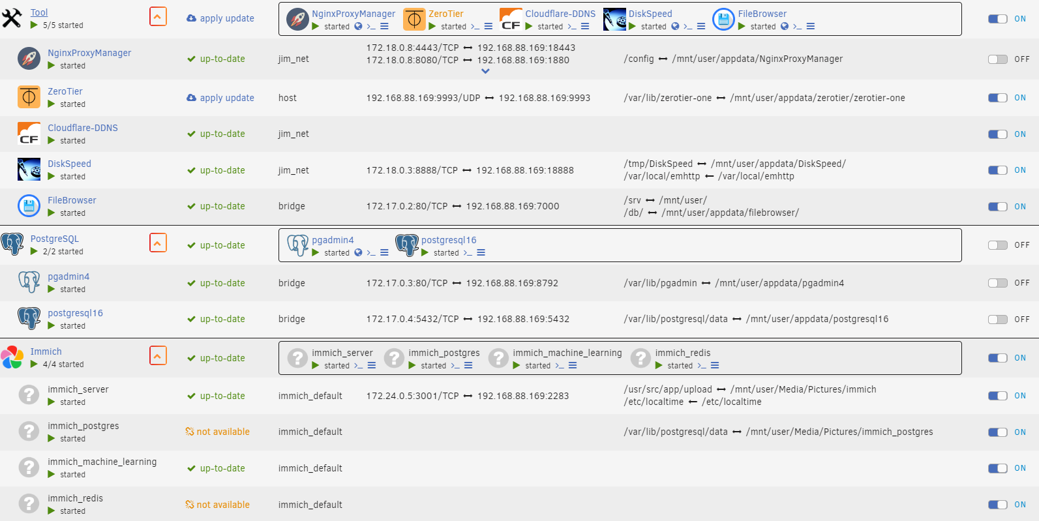The height and width of the screenshot is (521, 1039).
Task: Open console for ZeroTier in Tool preview
Action: 475,27
